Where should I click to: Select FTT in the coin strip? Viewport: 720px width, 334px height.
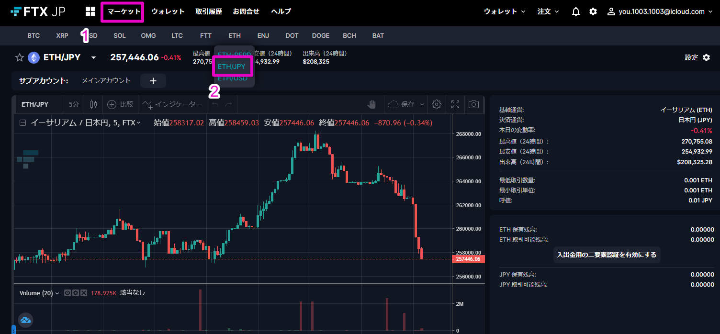coord(206,36)
